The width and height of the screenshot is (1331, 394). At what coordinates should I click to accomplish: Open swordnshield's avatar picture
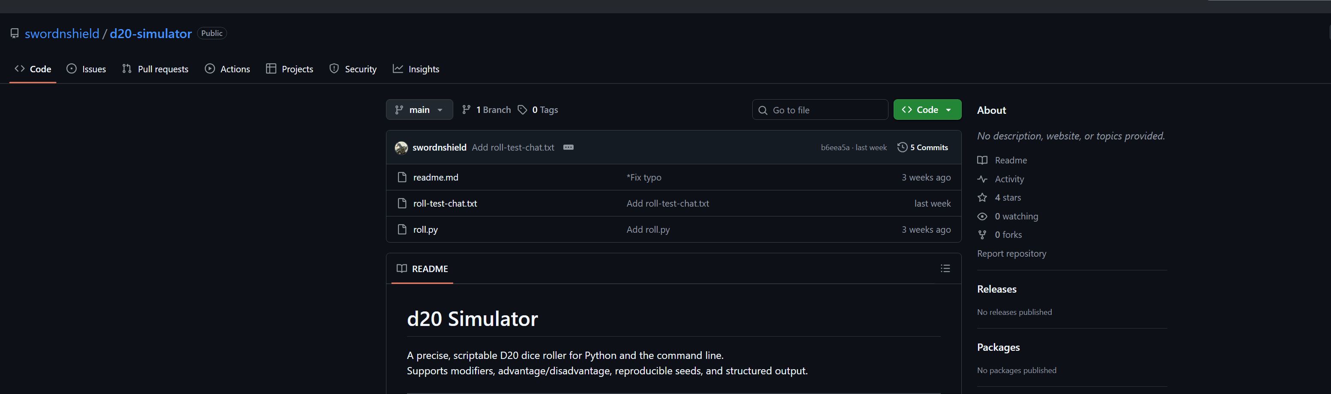point(401,147)
